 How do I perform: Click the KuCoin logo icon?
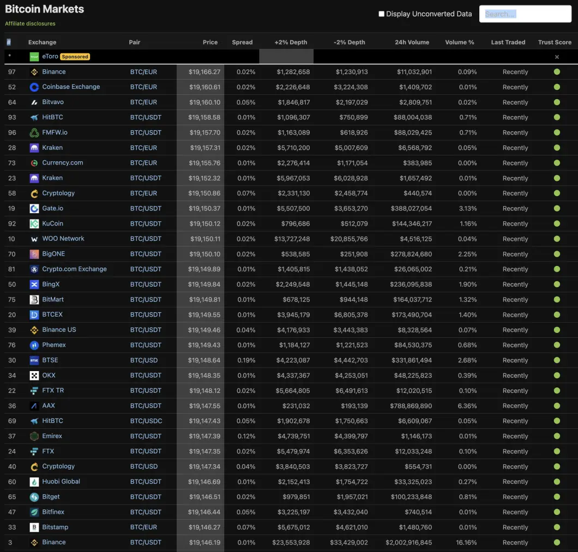click(34, 223)
